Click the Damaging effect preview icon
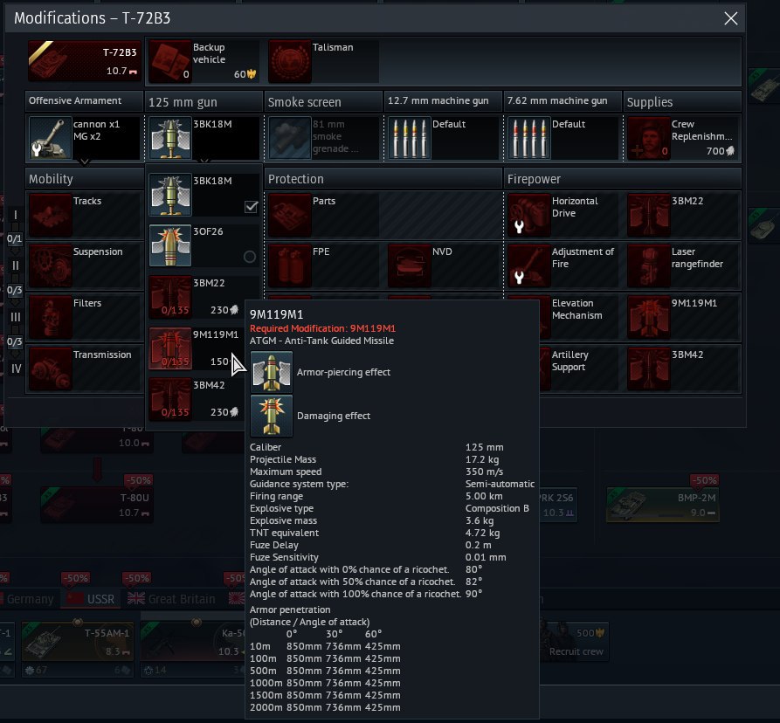 coord(271,416)
